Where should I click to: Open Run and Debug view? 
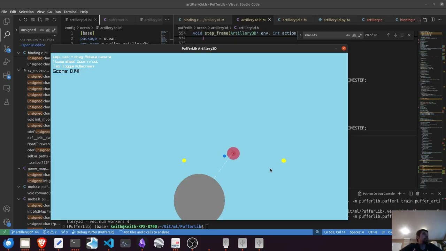tap(7, 62)
